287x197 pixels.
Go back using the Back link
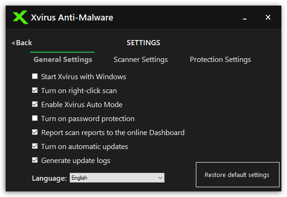[22, 43]
